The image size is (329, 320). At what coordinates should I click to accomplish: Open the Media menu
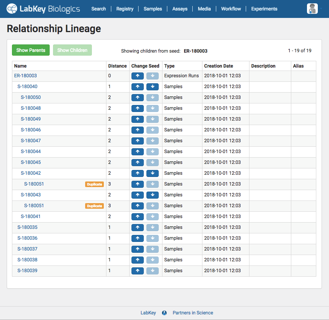pyautogui.click(x=204, y=9)
